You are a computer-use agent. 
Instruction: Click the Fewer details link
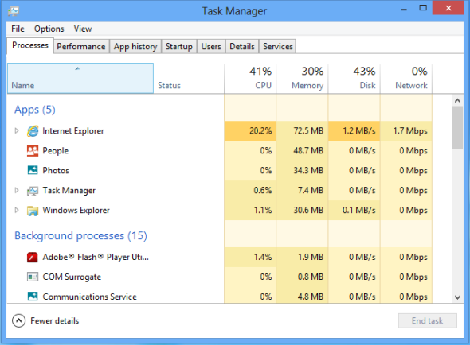[x=54, y=321]
